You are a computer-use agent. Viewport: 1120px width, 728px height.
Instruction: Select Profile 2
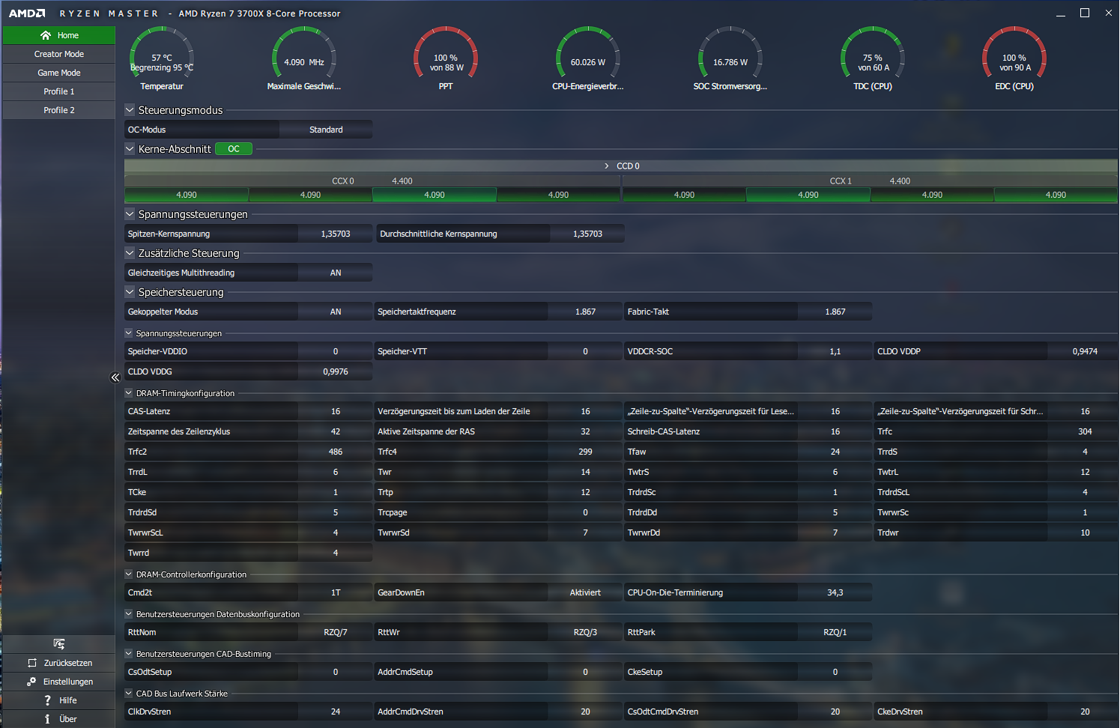click(58, 110)
